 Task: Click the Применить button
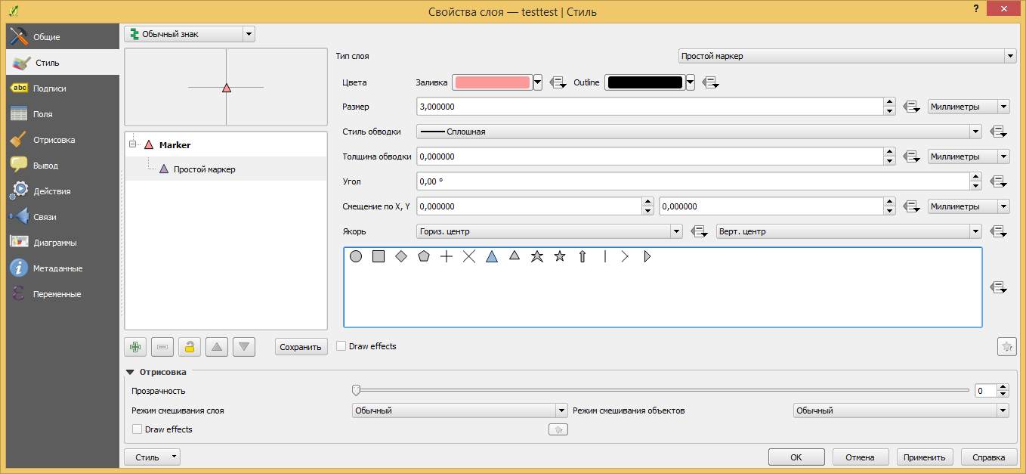click(925, 457)
